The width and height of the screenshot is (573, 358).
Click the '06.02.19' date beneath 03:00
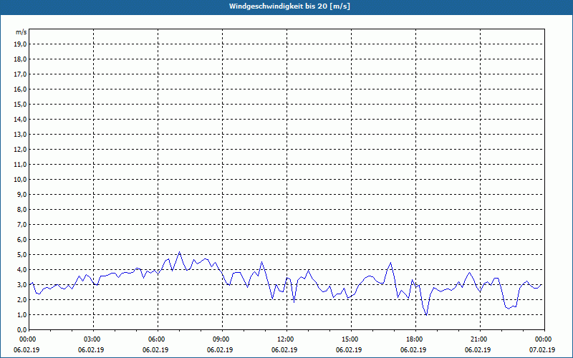coord(92,349)
